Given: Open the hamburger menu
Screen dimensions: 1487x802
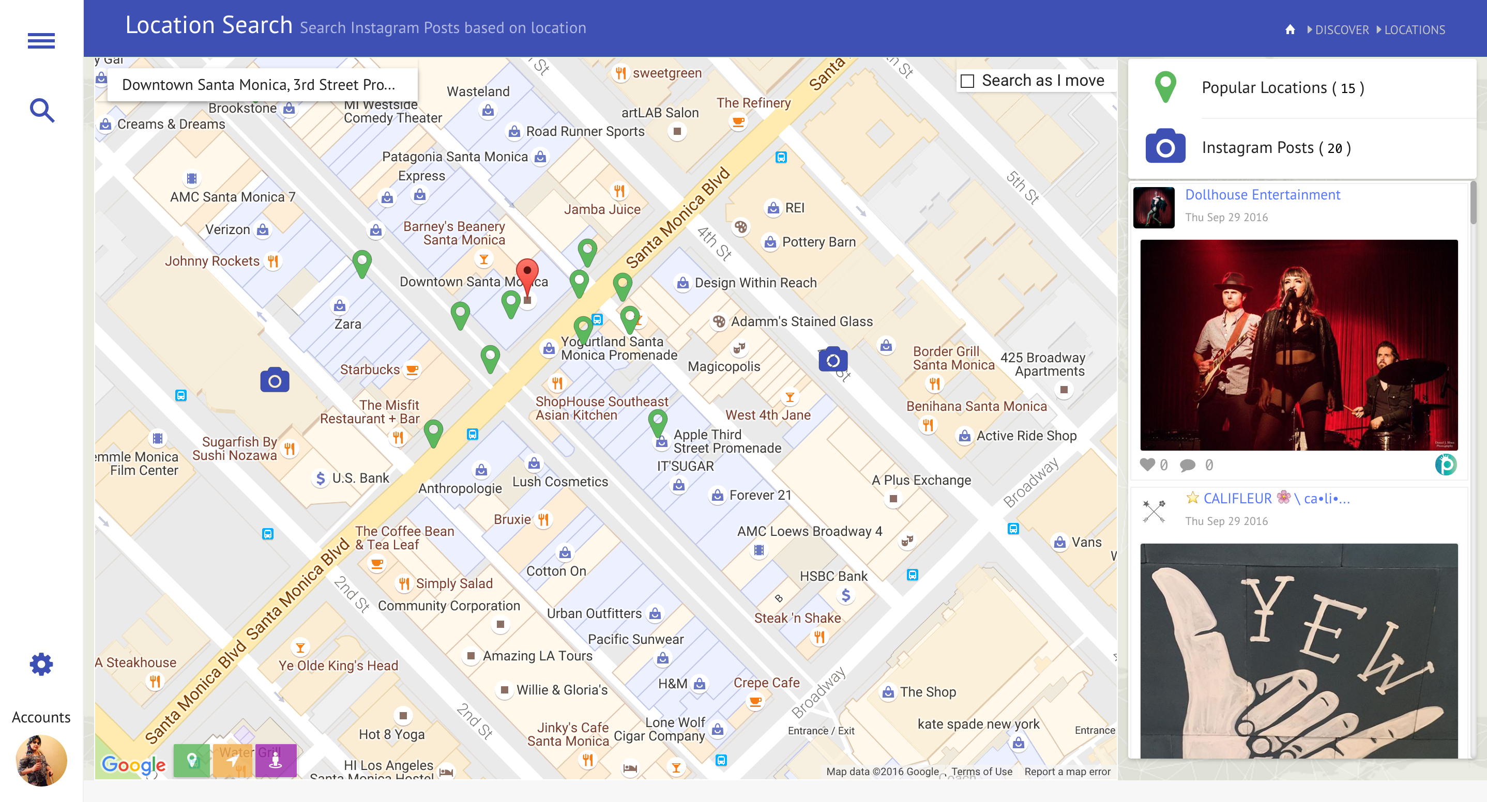Looking at the screenshot, I should point(41,41).
